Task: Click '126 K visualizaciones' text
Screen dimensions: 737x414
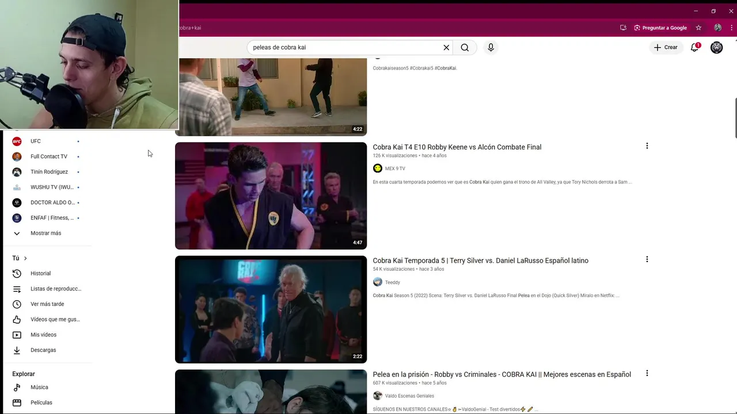Action: pyautogui.click(x=395, y=156)
